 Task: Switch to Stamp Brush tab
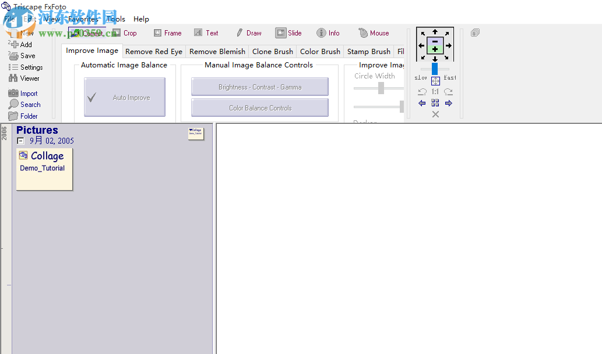click(368, 51)
